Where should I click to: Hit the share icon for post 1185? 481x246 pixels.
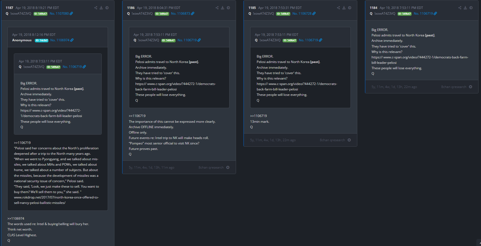click(338, 8)
